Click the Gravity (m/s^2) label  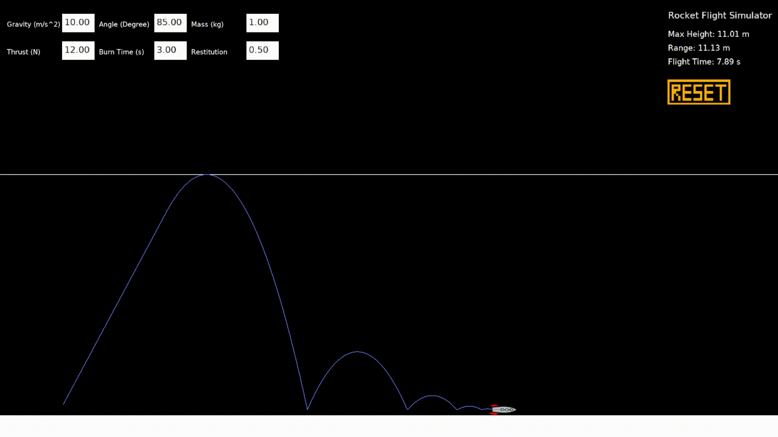33,24
